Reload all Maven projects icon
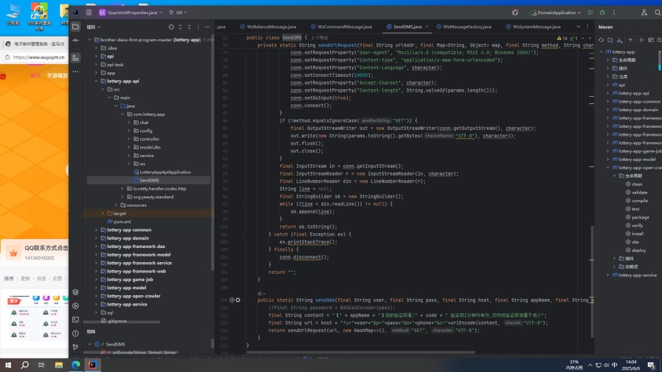The image size is (662, 372). point(601,40)
